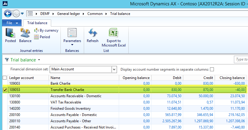248x130 pixels.
Task: Open the Balance journal entries icon
Action: 25,33
